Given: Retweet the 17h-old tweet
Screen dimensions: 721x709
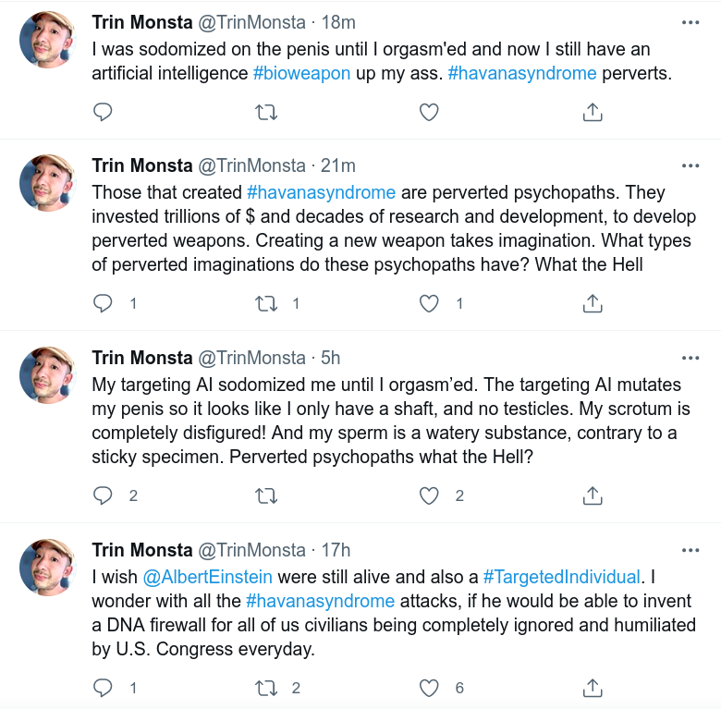Looking at the screenshot, I should 265,688.
